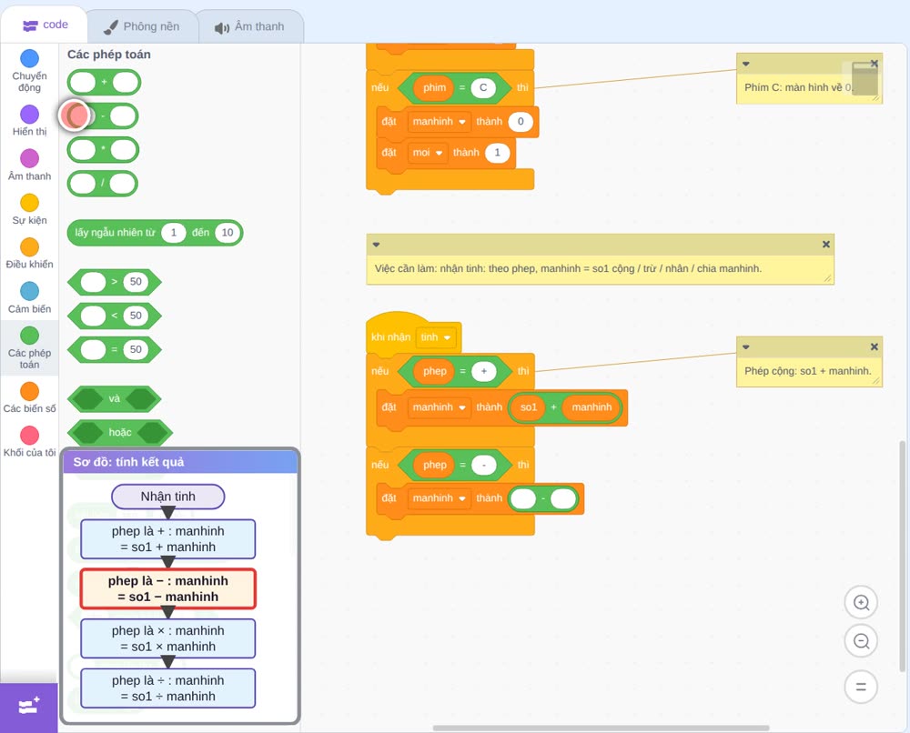Image resolution: width=910 pixels, height=733 pixels.
Task: Select the Khối của tôi category circle
Action: (30, 435)
